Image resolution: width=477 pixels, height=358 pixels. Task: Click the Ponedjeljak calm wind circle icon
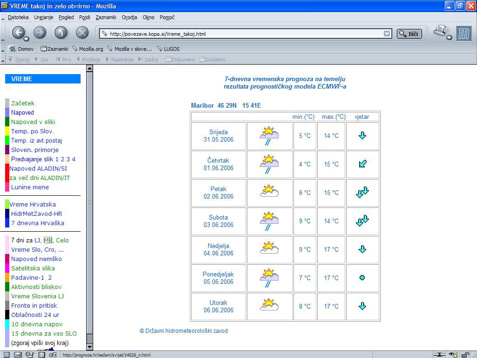[x=362, y=278]
